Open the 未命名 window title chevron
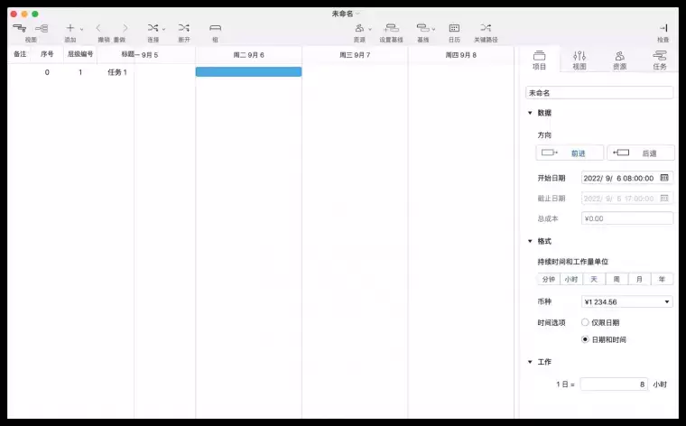The width and height of the screenshot is (686, 426). point(357,14)
